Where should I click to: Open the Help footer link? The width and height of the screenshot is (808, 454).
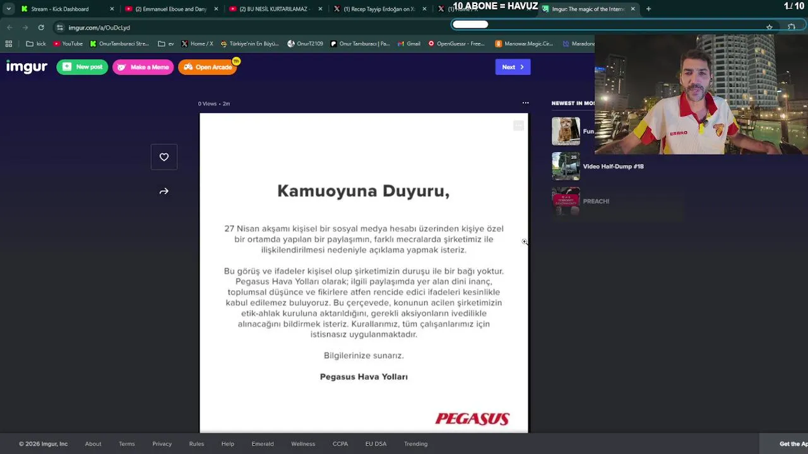coord(228,444)
